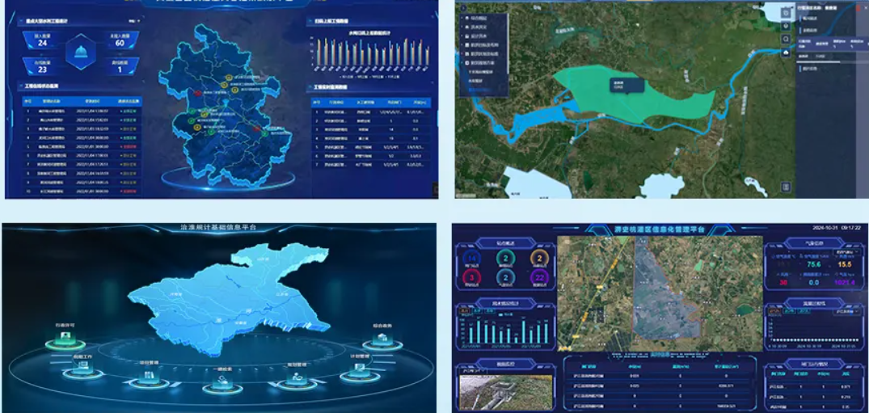869x413 pixels.
Task: Toggle the red circle indicator showing 3
Action: (473, 279)
